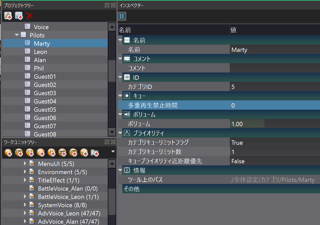
Task: Undock the work unit tree panel
Action: [x=107, y=142]
